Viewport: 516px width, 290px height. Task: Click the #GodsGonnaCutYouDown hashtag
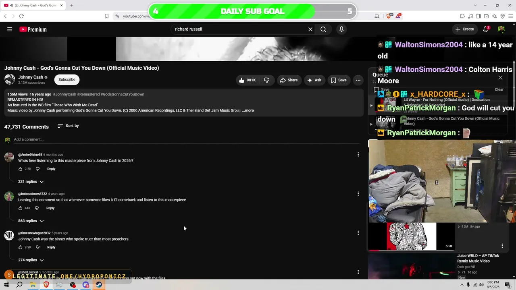coord(123,94)
